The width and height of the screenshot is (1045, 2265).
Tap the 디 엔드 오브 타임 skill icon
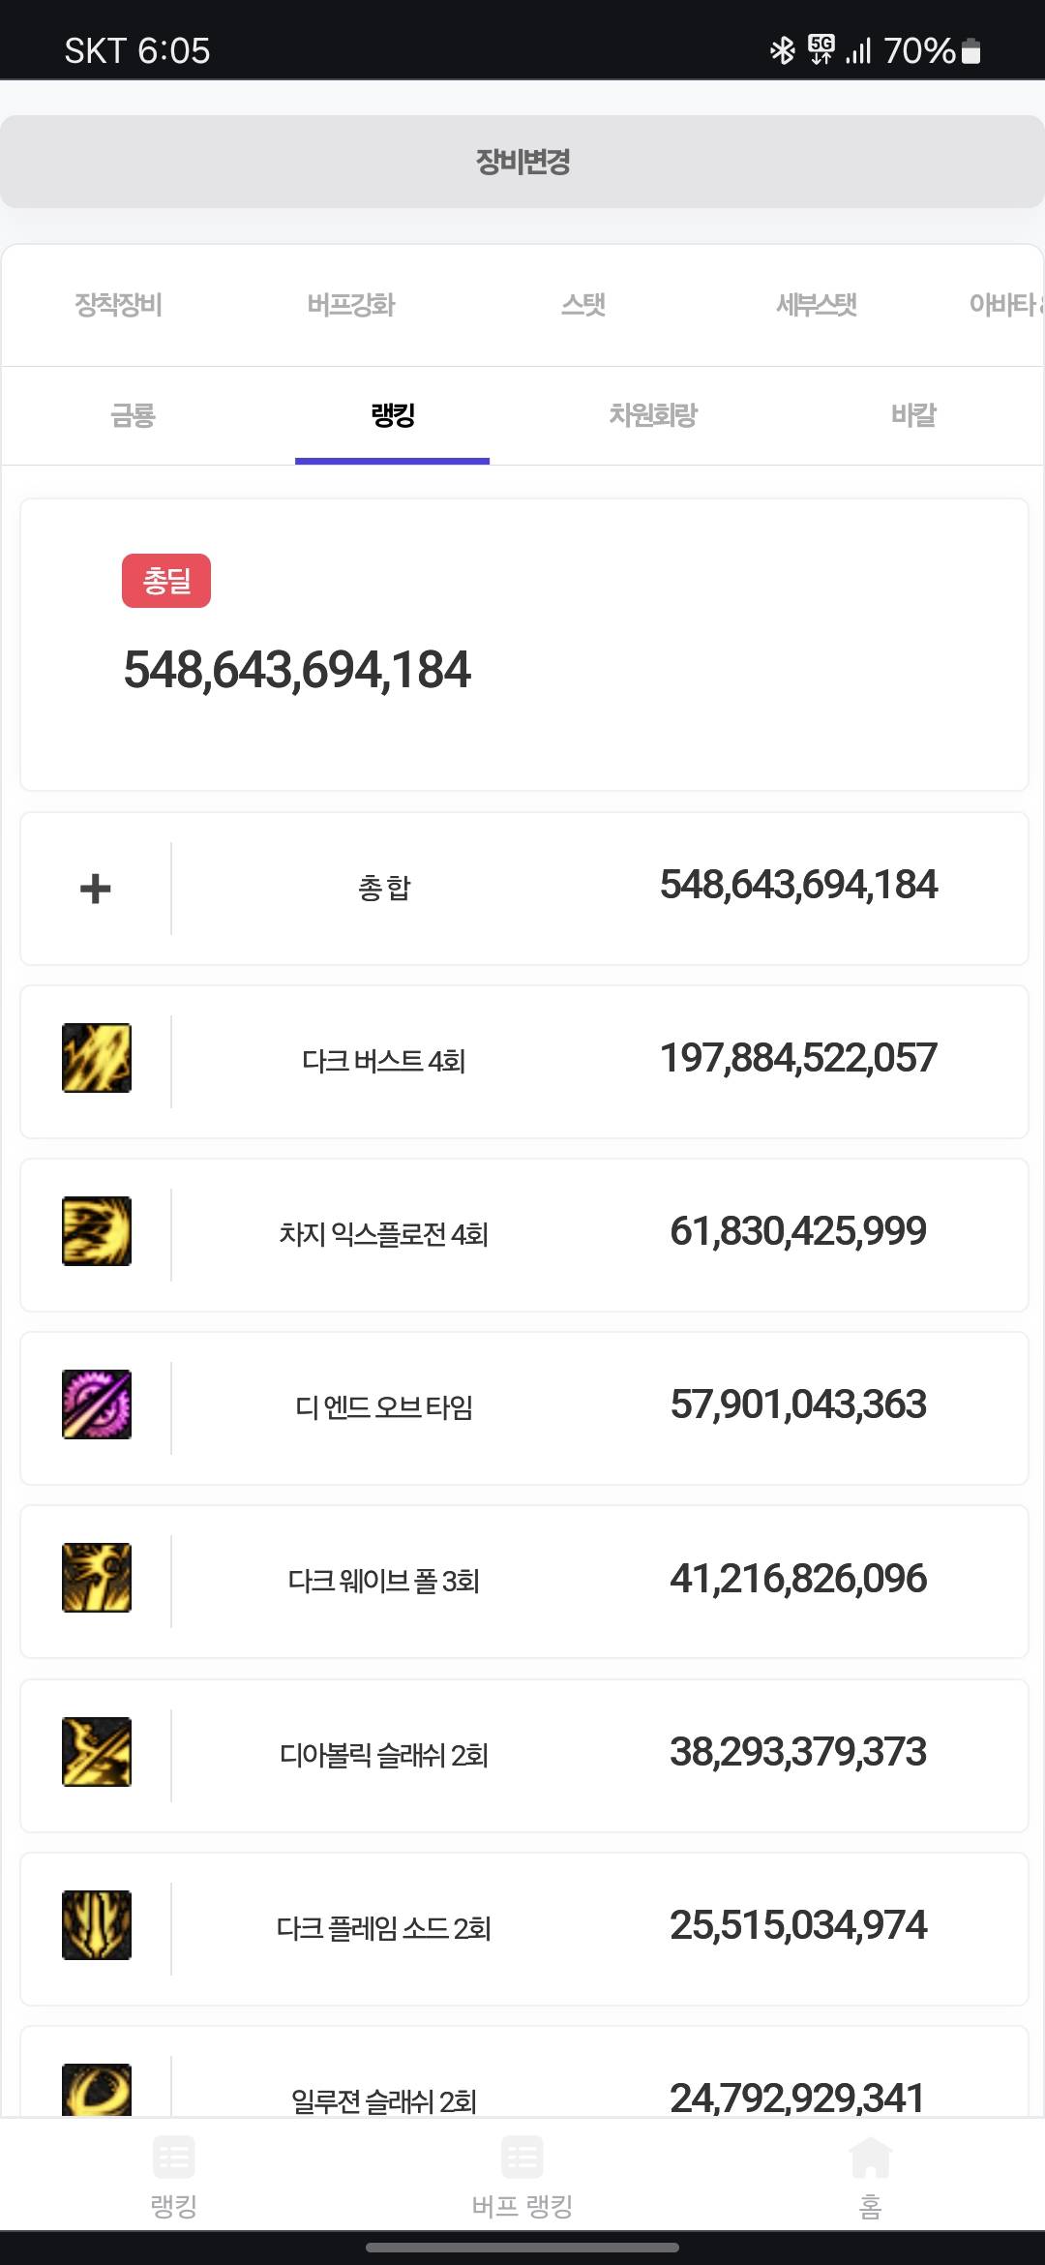pyautogui.click(x=97, y=1404)
